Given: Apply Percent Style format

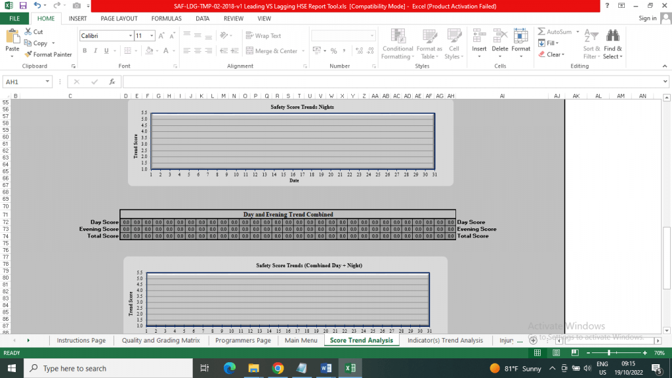Looking at the screenshot, I should (334, 51).
